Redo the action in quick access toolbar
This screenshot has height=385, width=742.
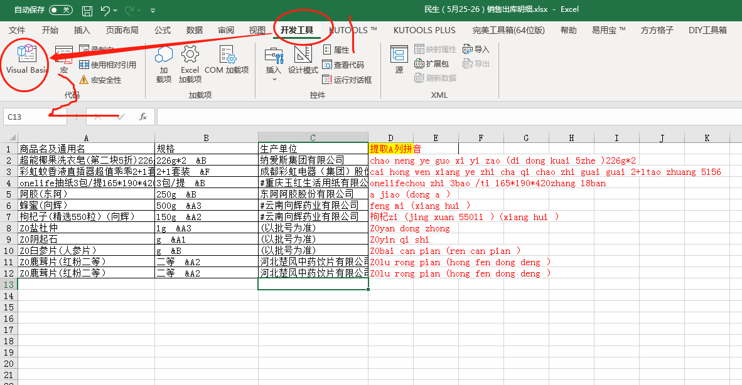(x=129, y=10)
